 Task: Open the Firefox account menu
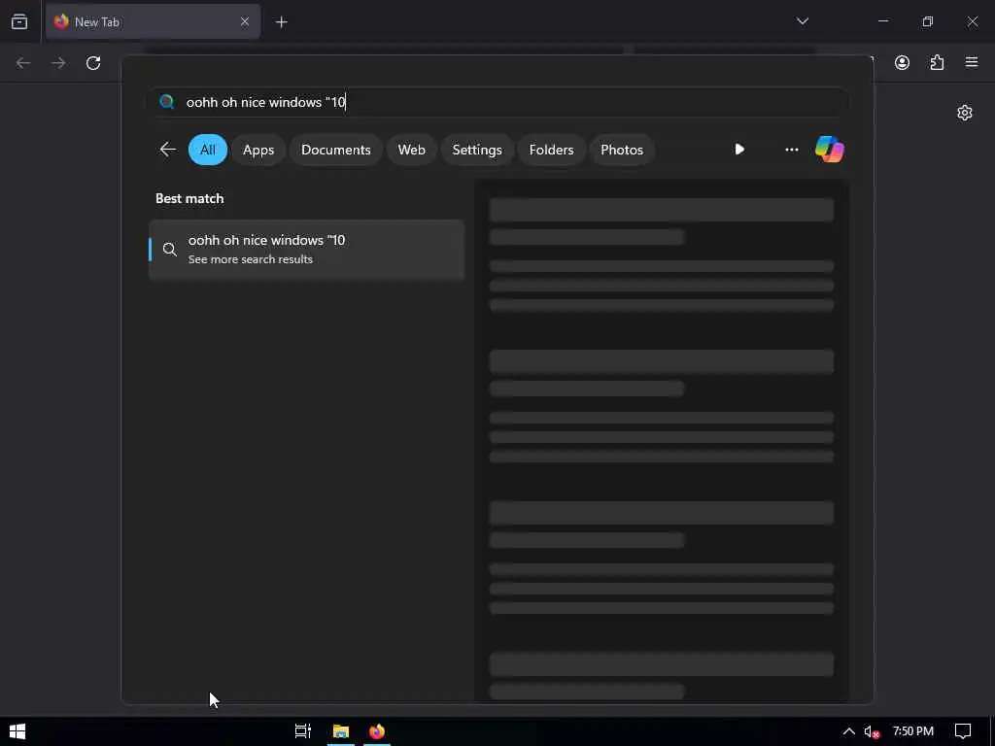[x=902, y=62]
